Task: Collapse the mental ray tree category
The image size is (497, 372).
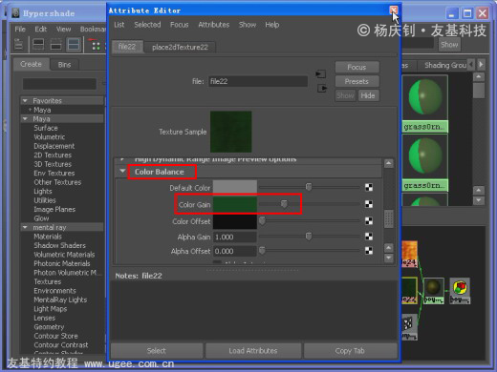Action: click(25, 227)
